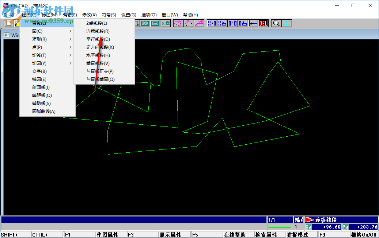Toggle 栅格 On/Off in the status bar

point(364,234)
